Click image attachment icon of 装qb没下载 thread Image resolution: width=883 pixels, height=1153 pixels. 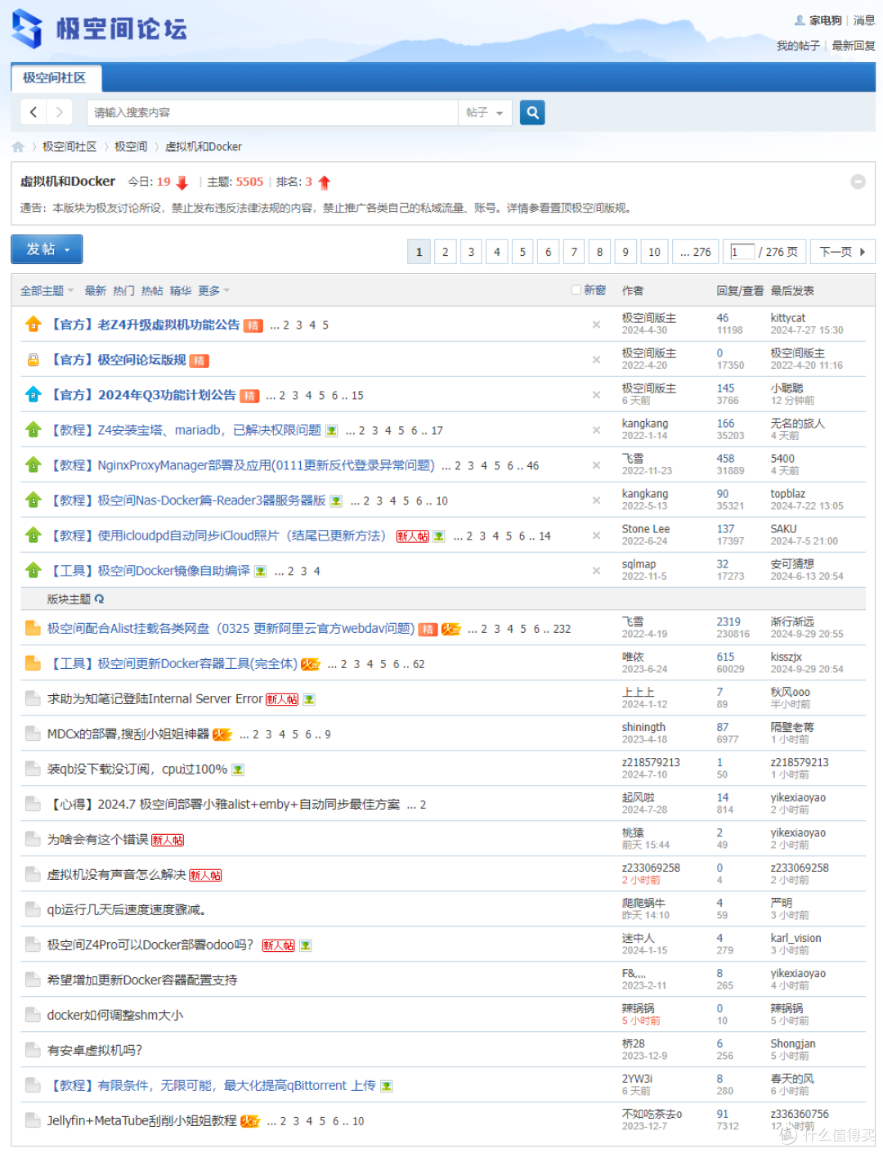(x=238, y=769)
